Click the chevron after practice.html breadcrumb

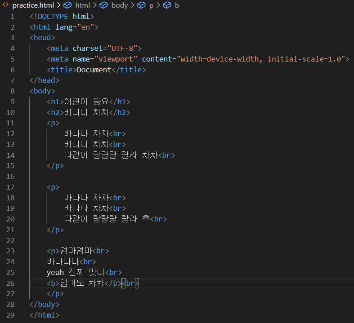[x=58, y=5]
